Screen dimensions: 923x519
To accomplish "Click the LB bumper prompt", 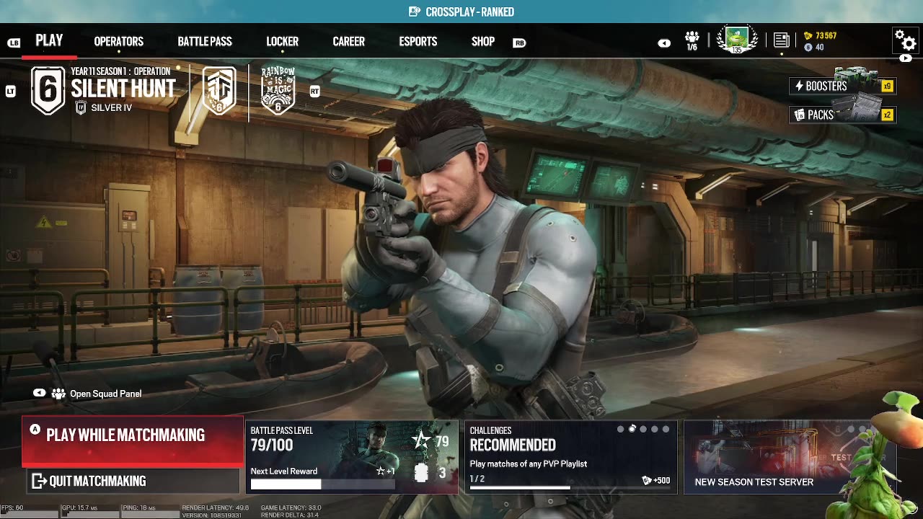I will 14,43.
